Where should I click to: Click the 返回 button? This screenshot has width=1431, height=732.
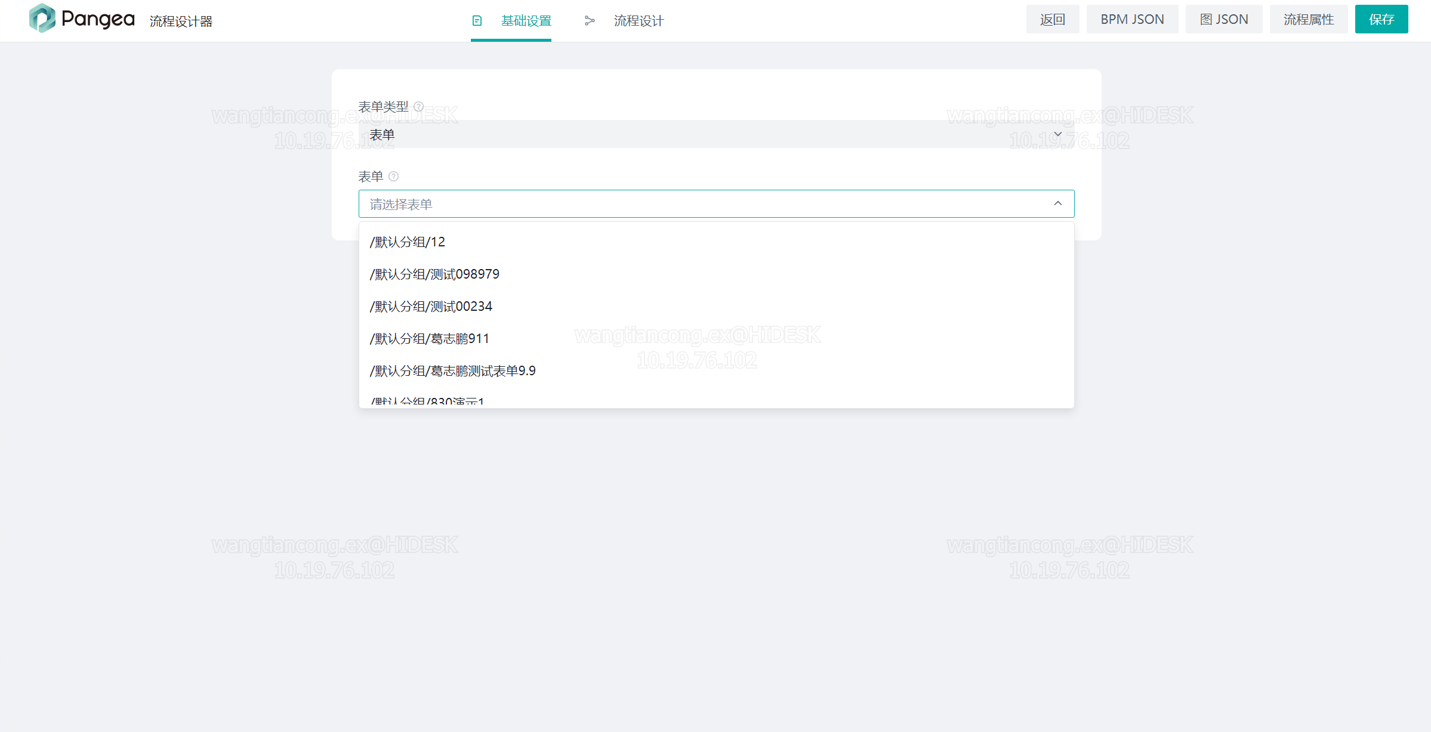tap(1053, 19)
